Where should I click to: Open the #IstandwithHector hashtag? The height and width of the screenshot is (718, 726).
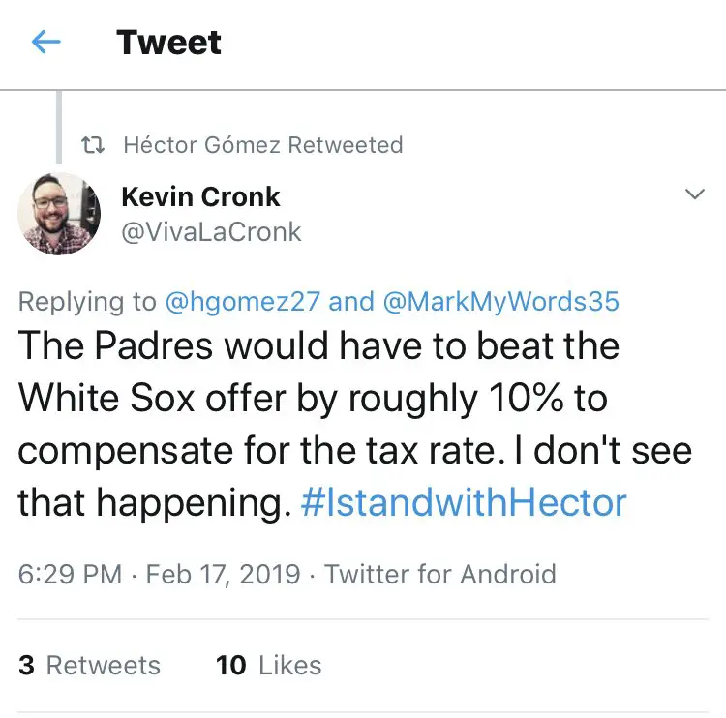(x=464, y=503)
